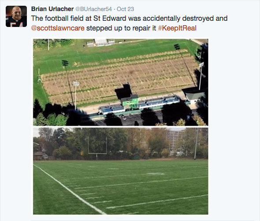Click the house at left of lower photo
Viewport: 260px width, 221px height.
[x=40, y=152]
